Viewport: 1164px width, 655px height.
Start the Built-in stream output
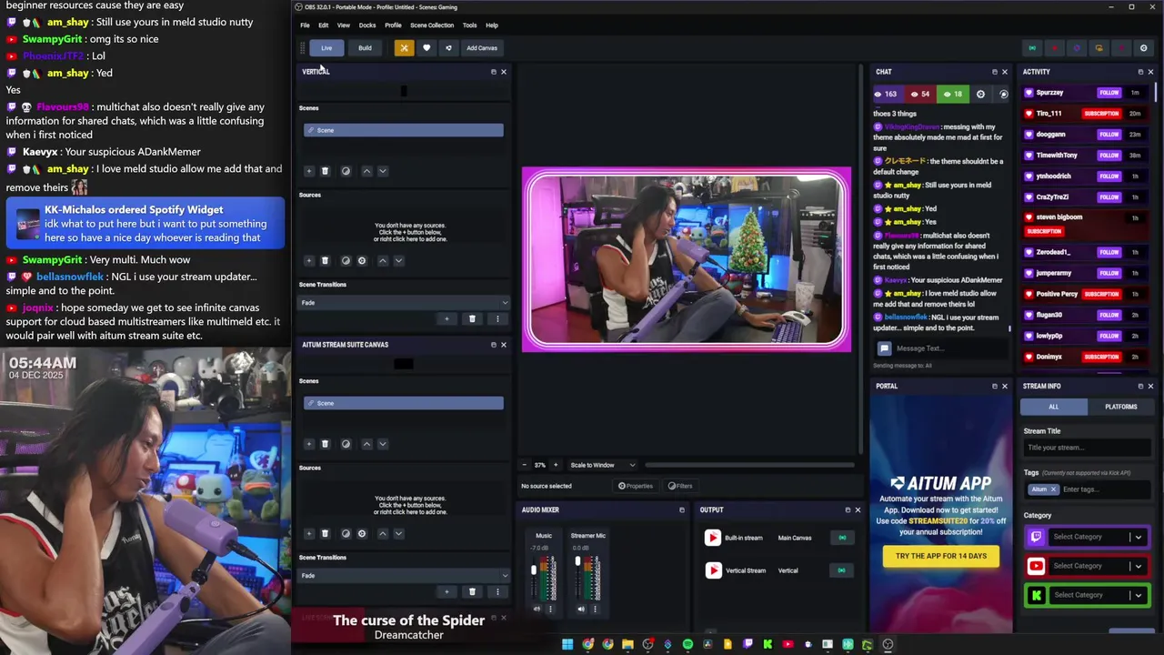pyautogui.click(x=842, y=538)
